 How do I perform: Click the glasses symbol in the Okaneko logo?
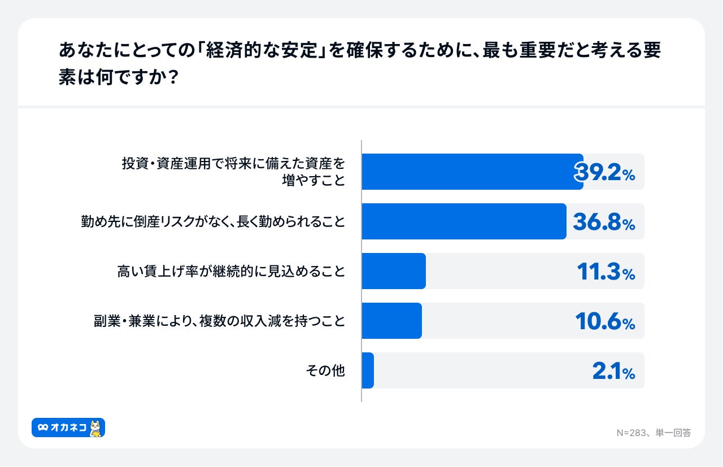coord(43,428)
